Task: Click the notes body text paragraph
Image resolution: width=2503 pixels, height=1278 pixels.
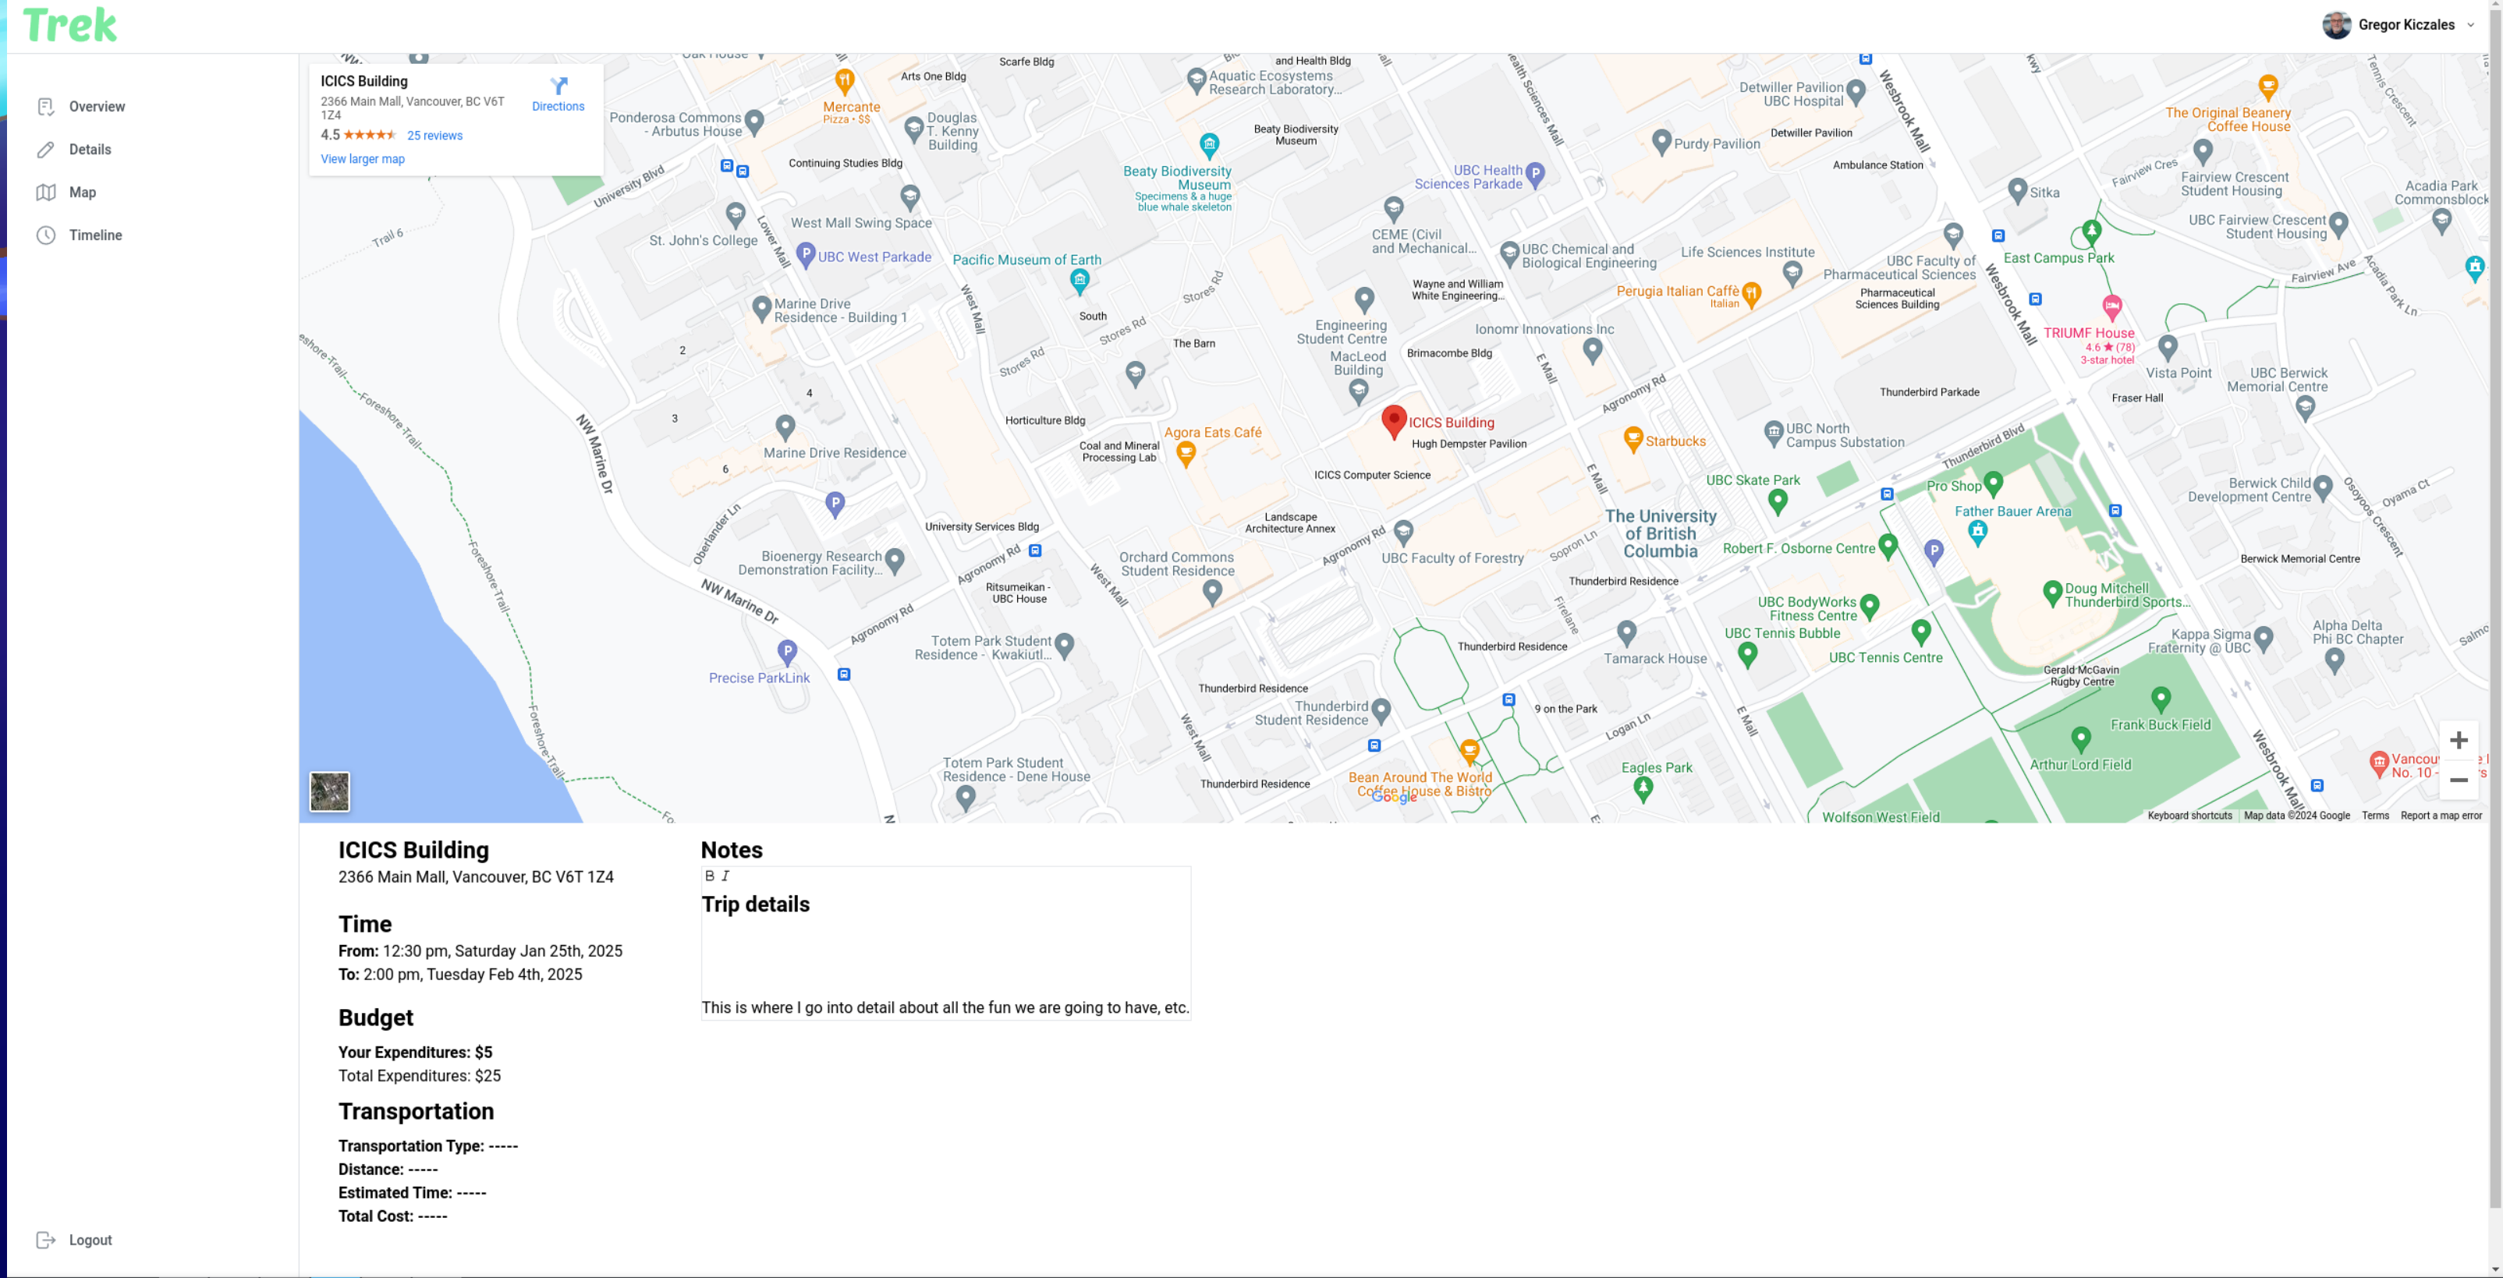Action: point(945,1008)
